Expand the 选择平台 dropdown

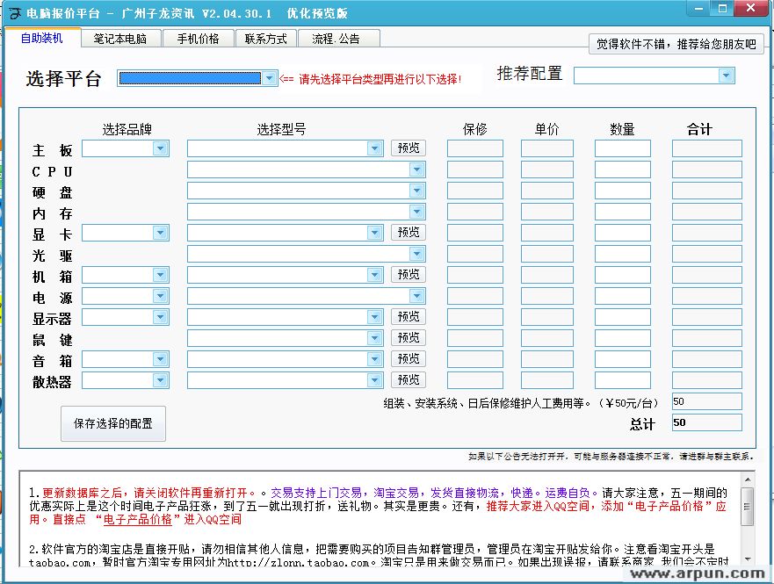pyautogui.click(x=269, y=78)
